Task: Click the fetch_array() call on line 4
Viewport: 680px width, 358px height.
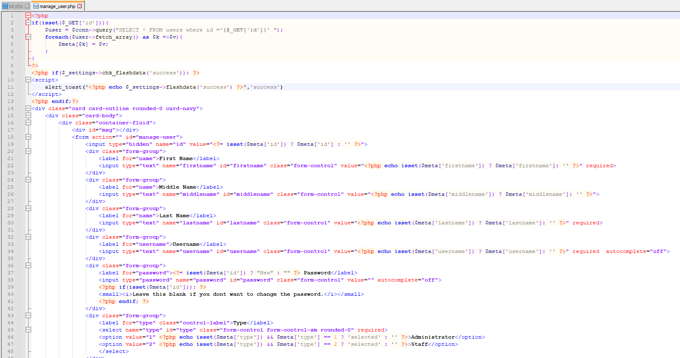Action: coord(117,37)
